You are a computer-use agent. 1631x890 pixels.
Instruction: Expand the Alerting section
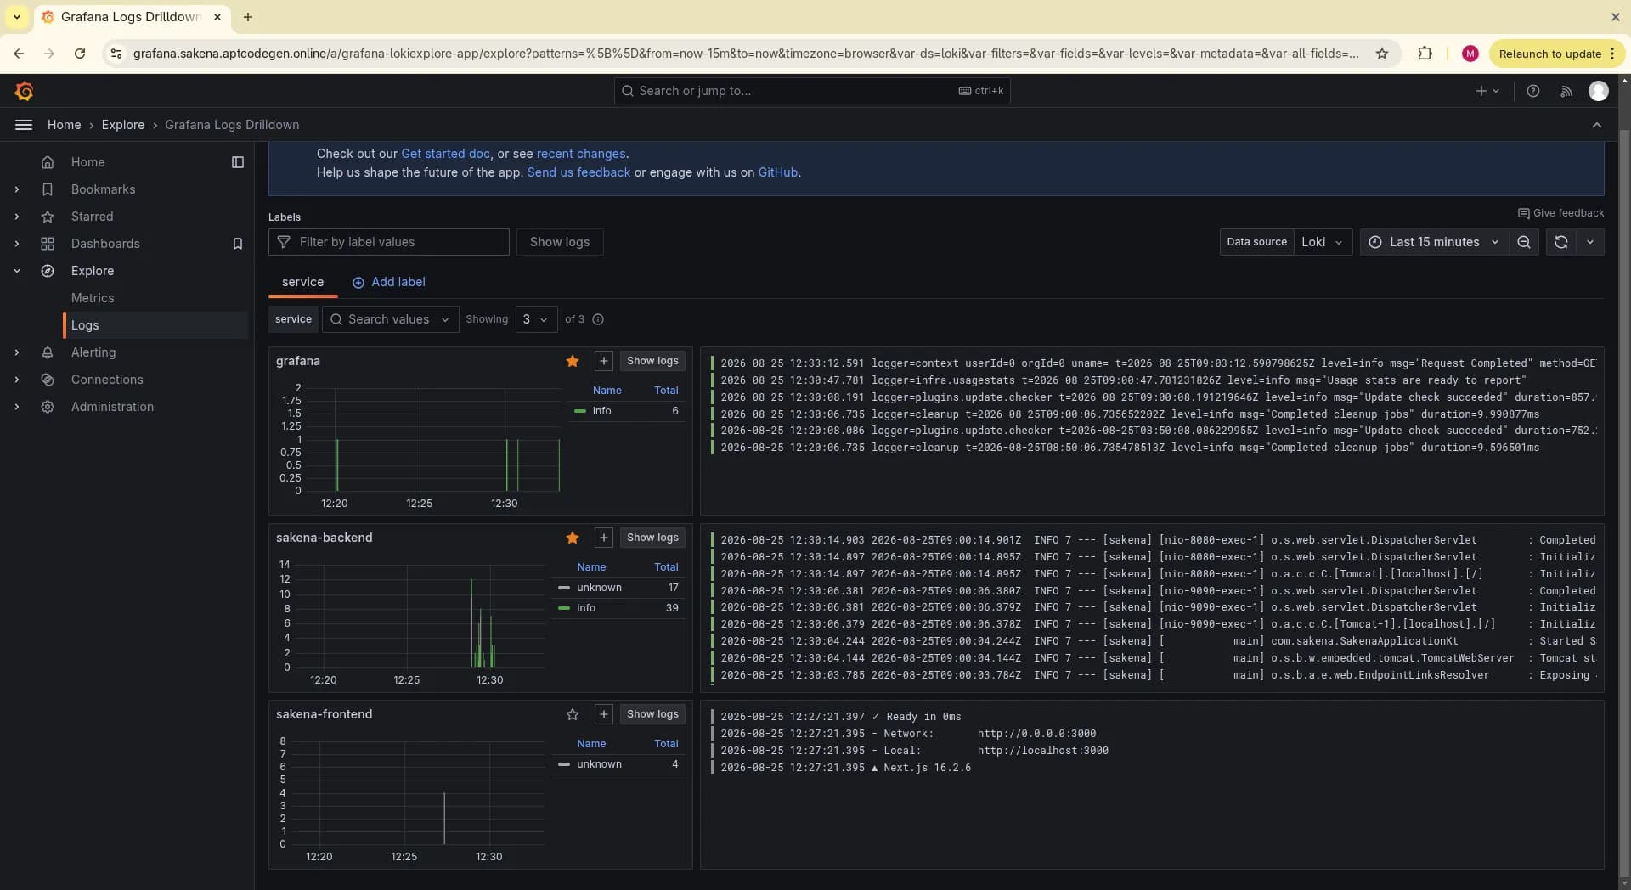pos(16,352)
